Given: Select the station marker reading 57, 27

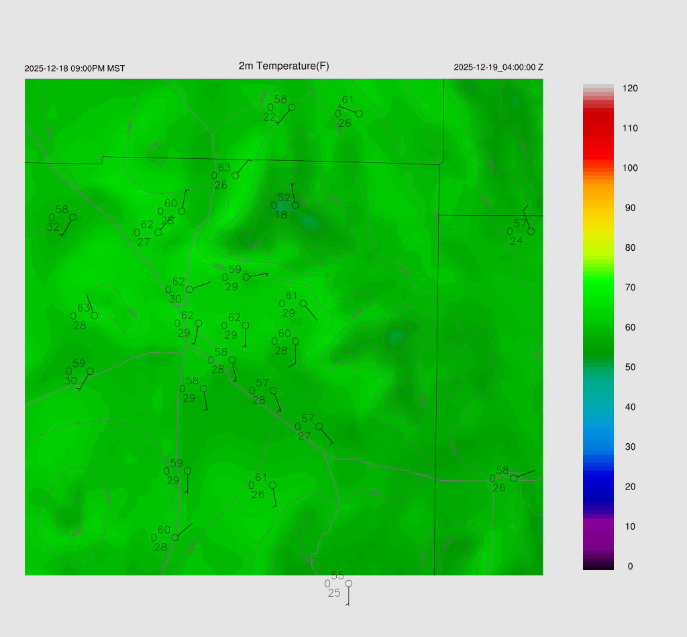Looking at the screenshot, I should 319,426.
